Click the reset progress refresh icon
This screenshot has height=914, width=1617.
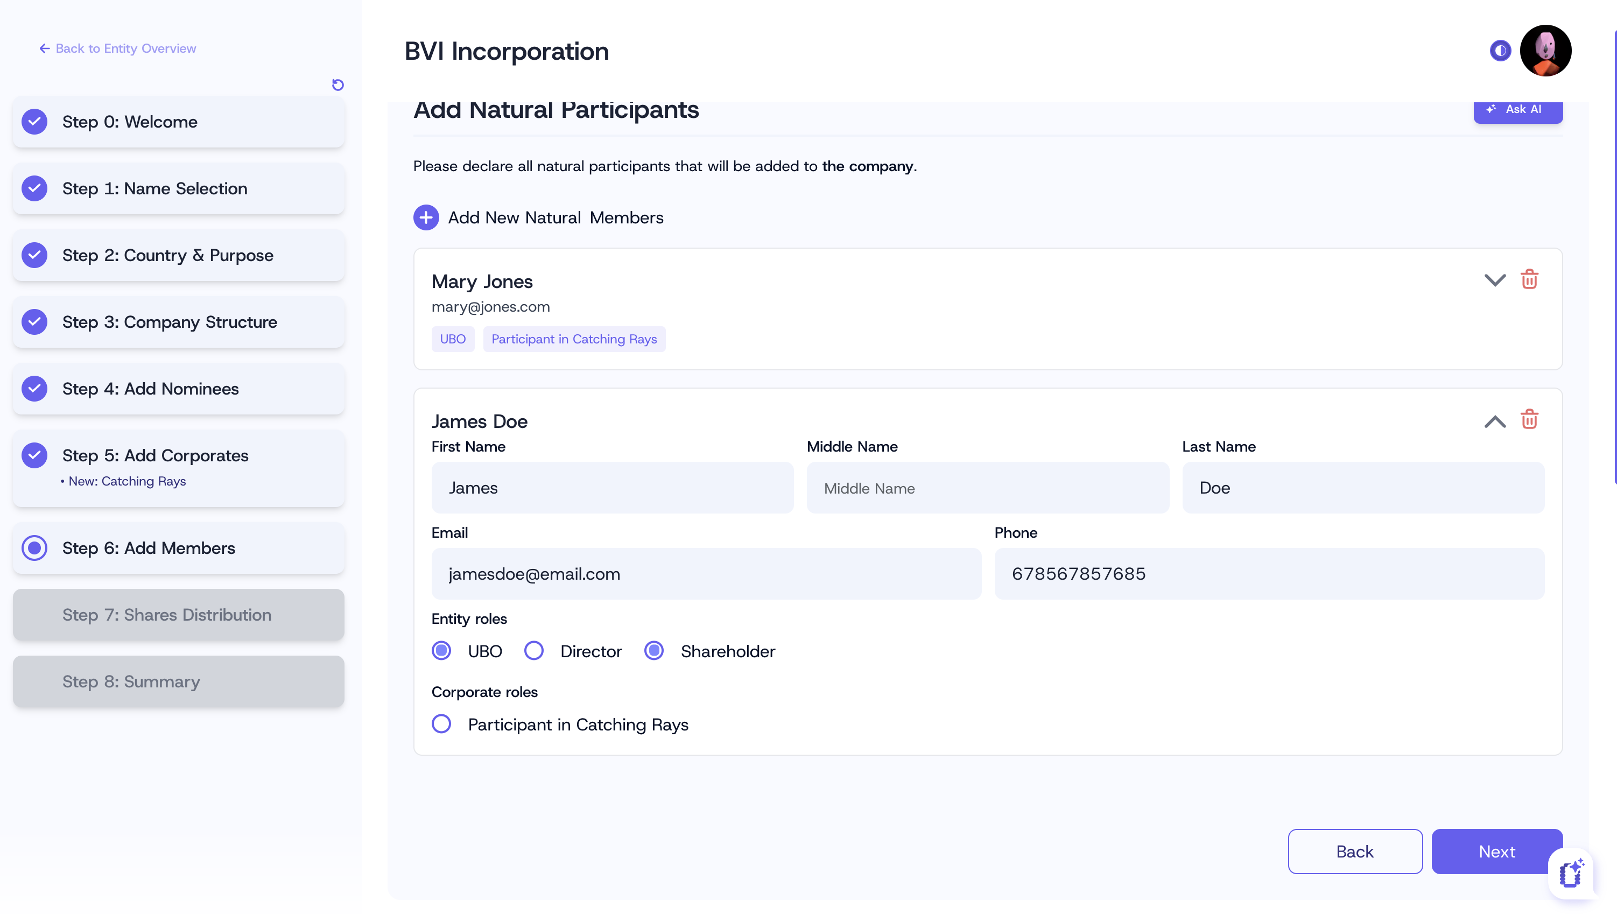click(338, 85)
